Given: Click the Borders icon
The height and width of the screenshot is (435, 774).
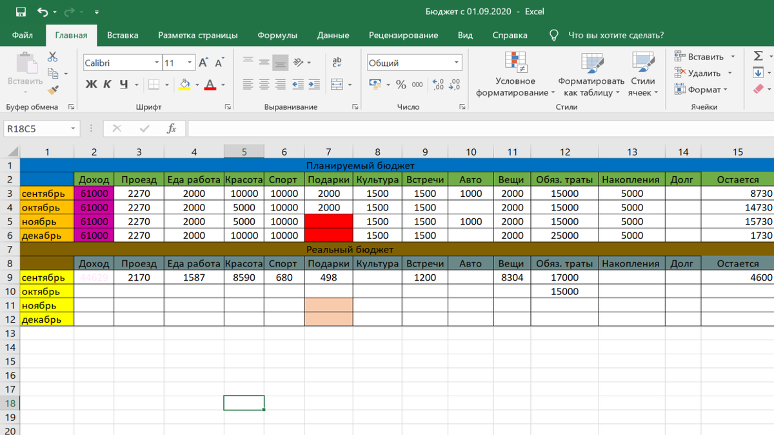Looking at the screenshot, I should tap(154, 85).
